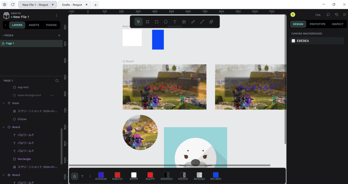Click the Penpot logo icon
The height and width of the screenshot is (184, 348).
point(6,15)
